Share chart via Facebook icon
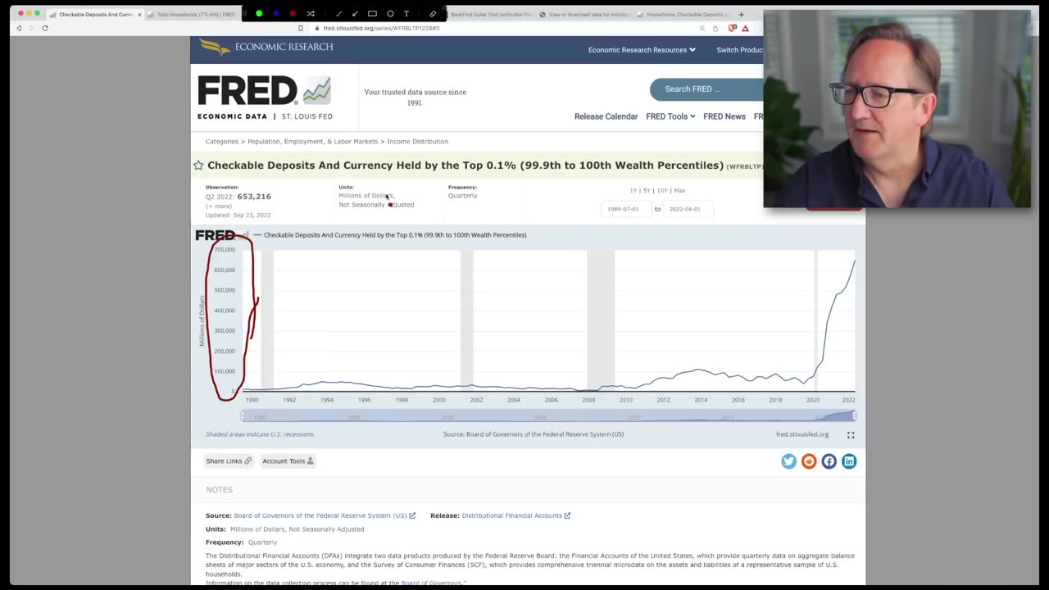Viewport: 1049px width, 590px height. click(829, 461)
